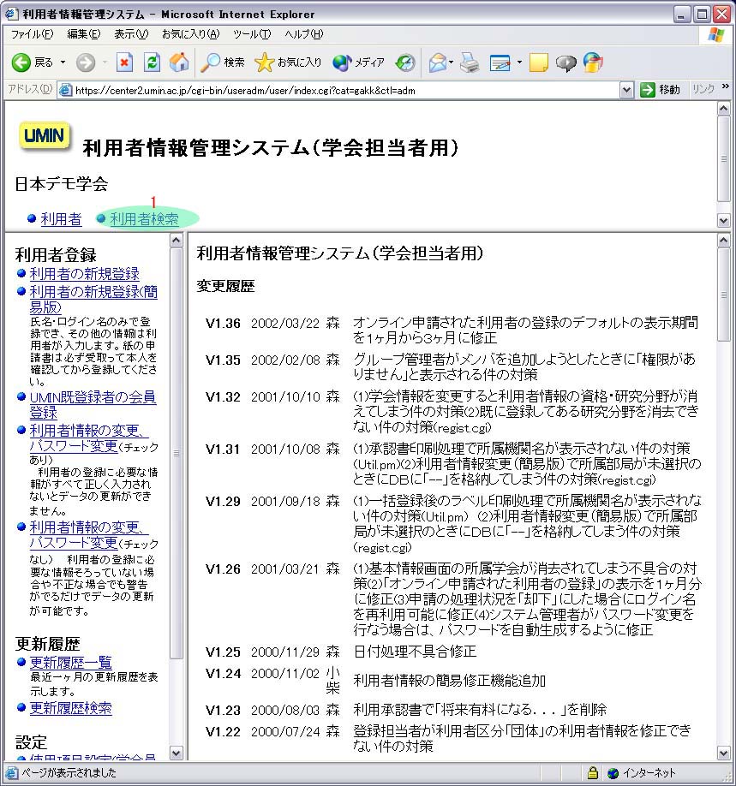Click the Stop page loading icon

click(125, 63)
